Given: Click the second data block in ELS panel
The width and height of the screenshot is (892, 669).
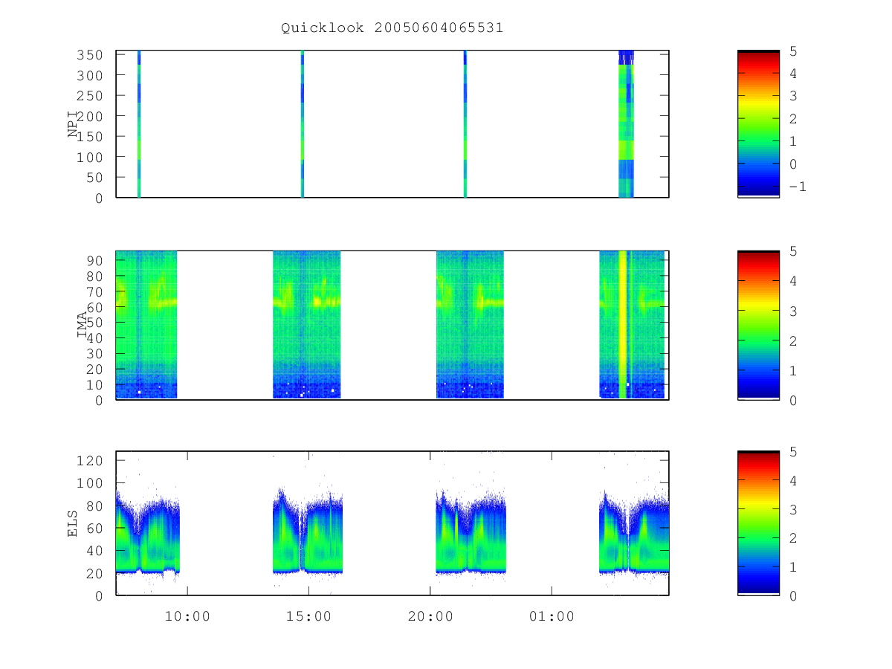Looking at the screenshot, I should [308, 531].
